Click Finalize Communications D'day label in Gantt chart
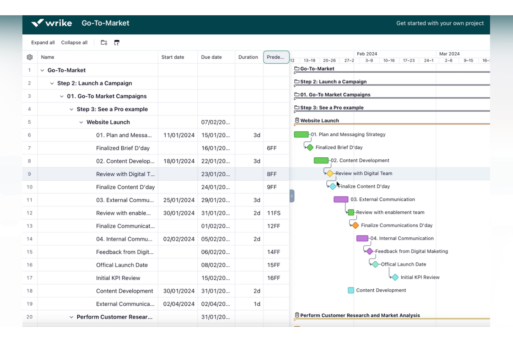 point(397,225)
